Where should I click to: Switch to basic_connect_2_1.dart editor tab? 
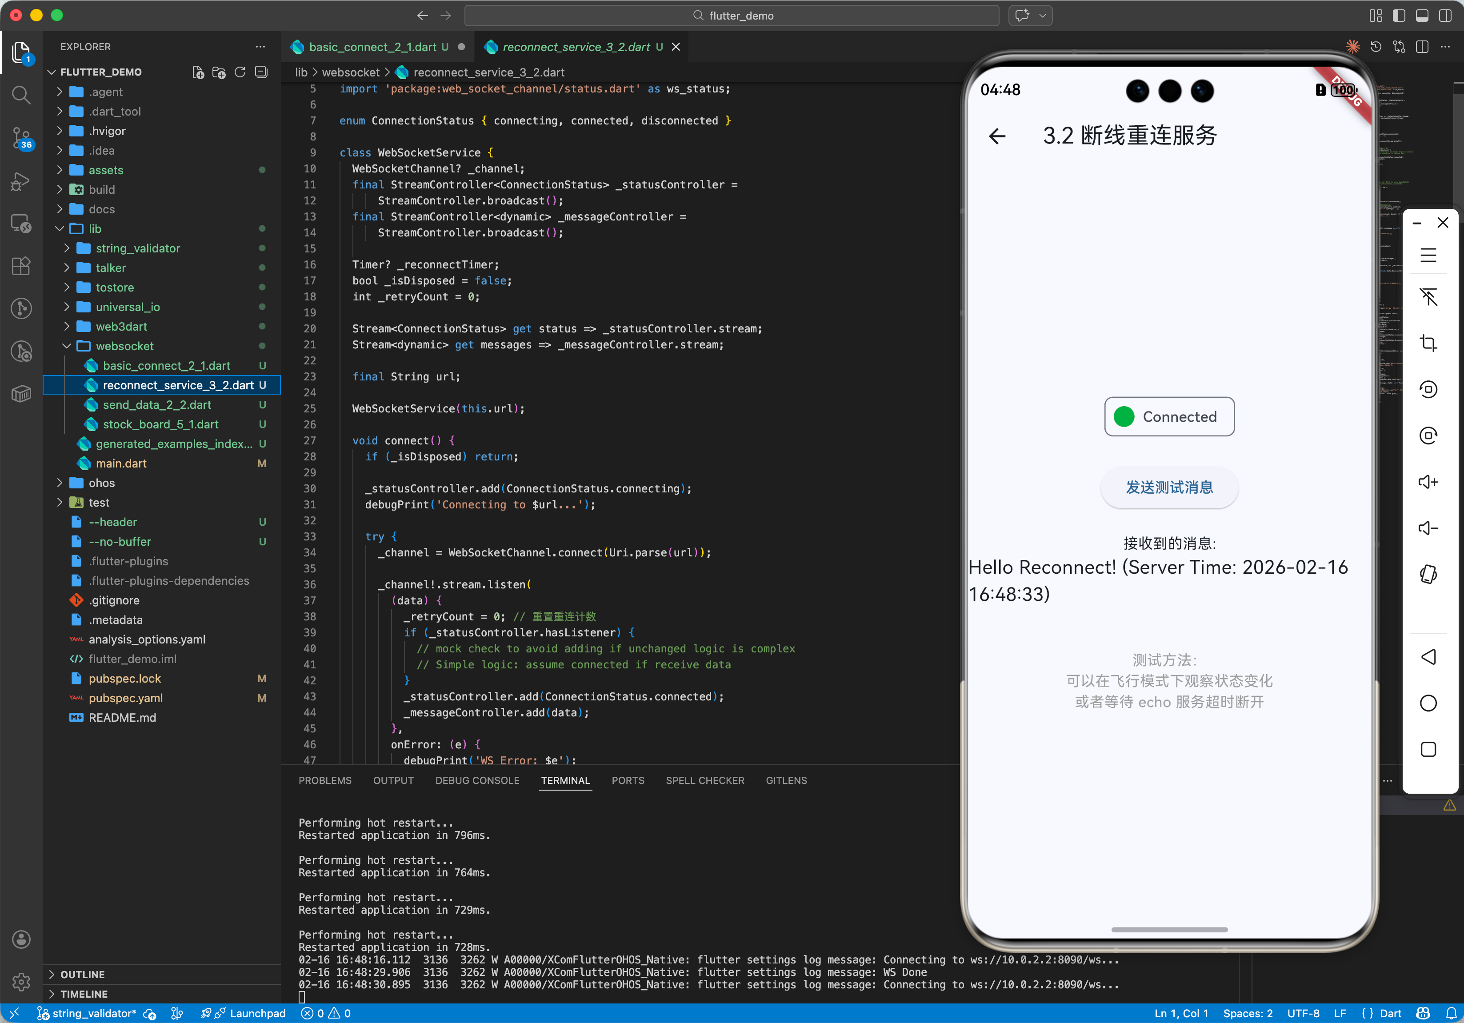point(372,47)
